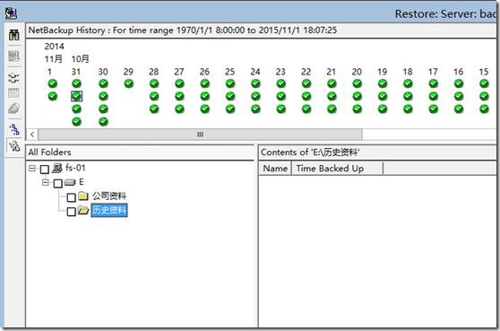Select the top backup checkmark under date 25
This screenshot has width=500, height=331.
(x=230, y=83)
